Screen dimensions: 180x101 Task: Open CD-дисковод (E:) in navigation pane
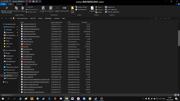coord(11,78)
